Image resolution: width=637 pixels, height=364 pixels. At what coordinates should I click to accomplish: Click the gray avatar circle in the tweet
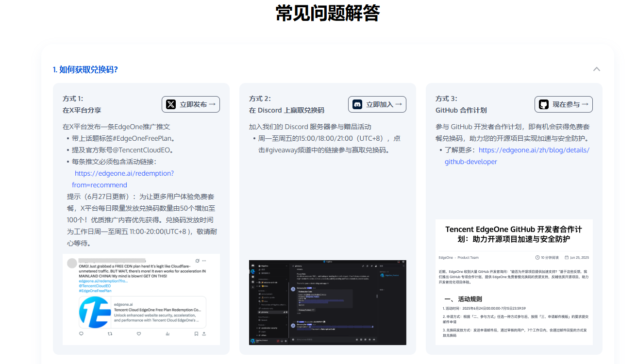coord(72,264)
